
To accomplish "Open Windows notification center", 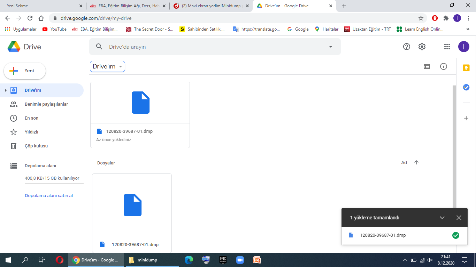I will 465,260.
